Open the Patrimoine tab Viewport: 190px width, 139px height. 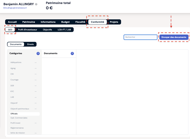click(x=29, y=22)
